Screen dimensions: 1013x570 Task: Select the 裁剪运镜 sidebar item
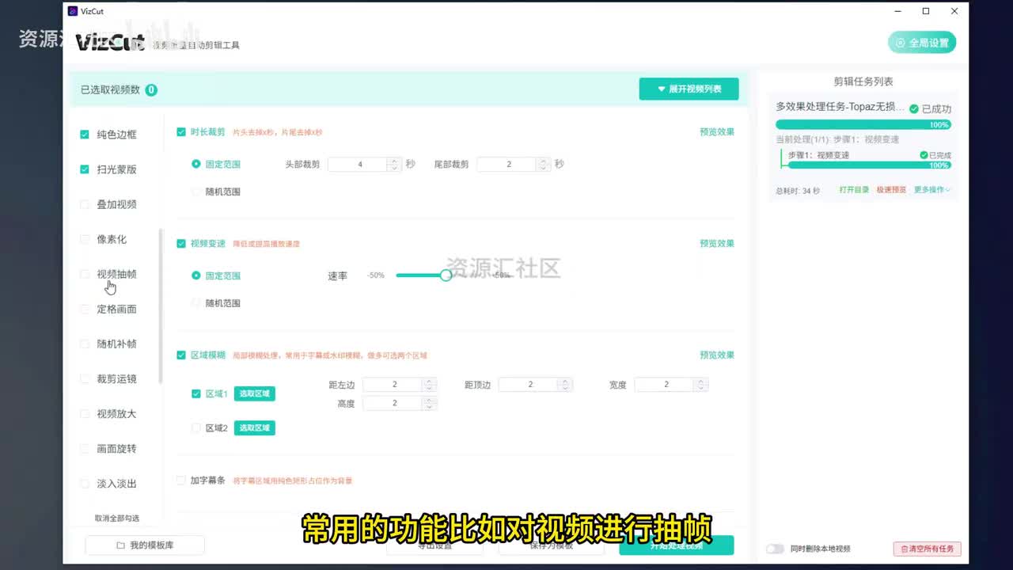[x=116, y=379]
